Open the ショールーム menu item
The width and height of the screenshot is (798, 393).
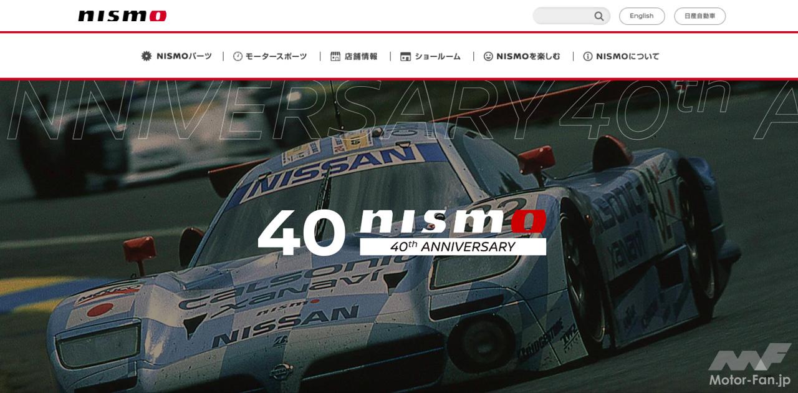pyautogui.click(x=430, y=56)
